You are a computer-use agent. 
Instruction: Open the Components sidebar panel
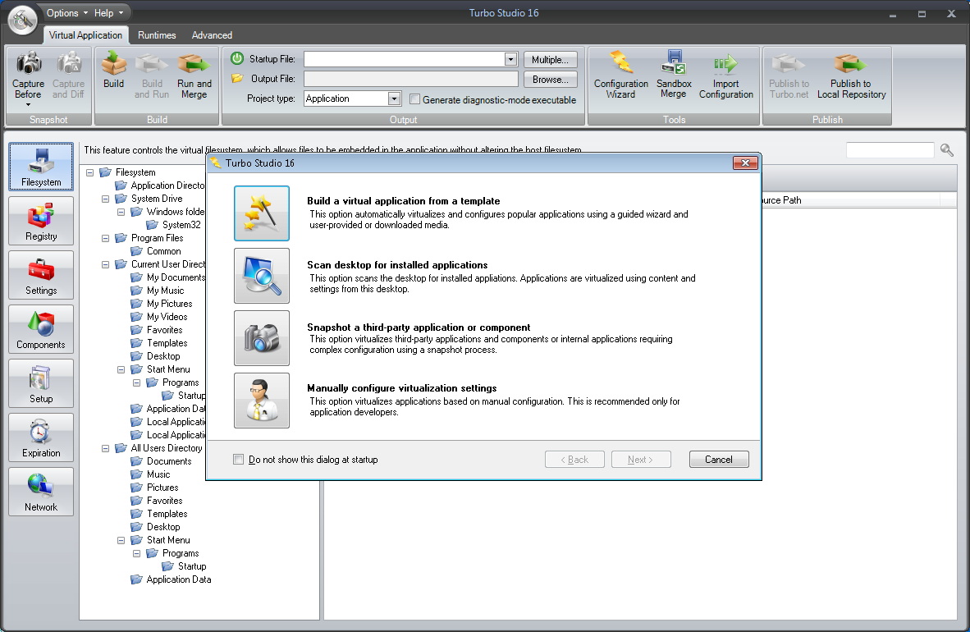41,329
